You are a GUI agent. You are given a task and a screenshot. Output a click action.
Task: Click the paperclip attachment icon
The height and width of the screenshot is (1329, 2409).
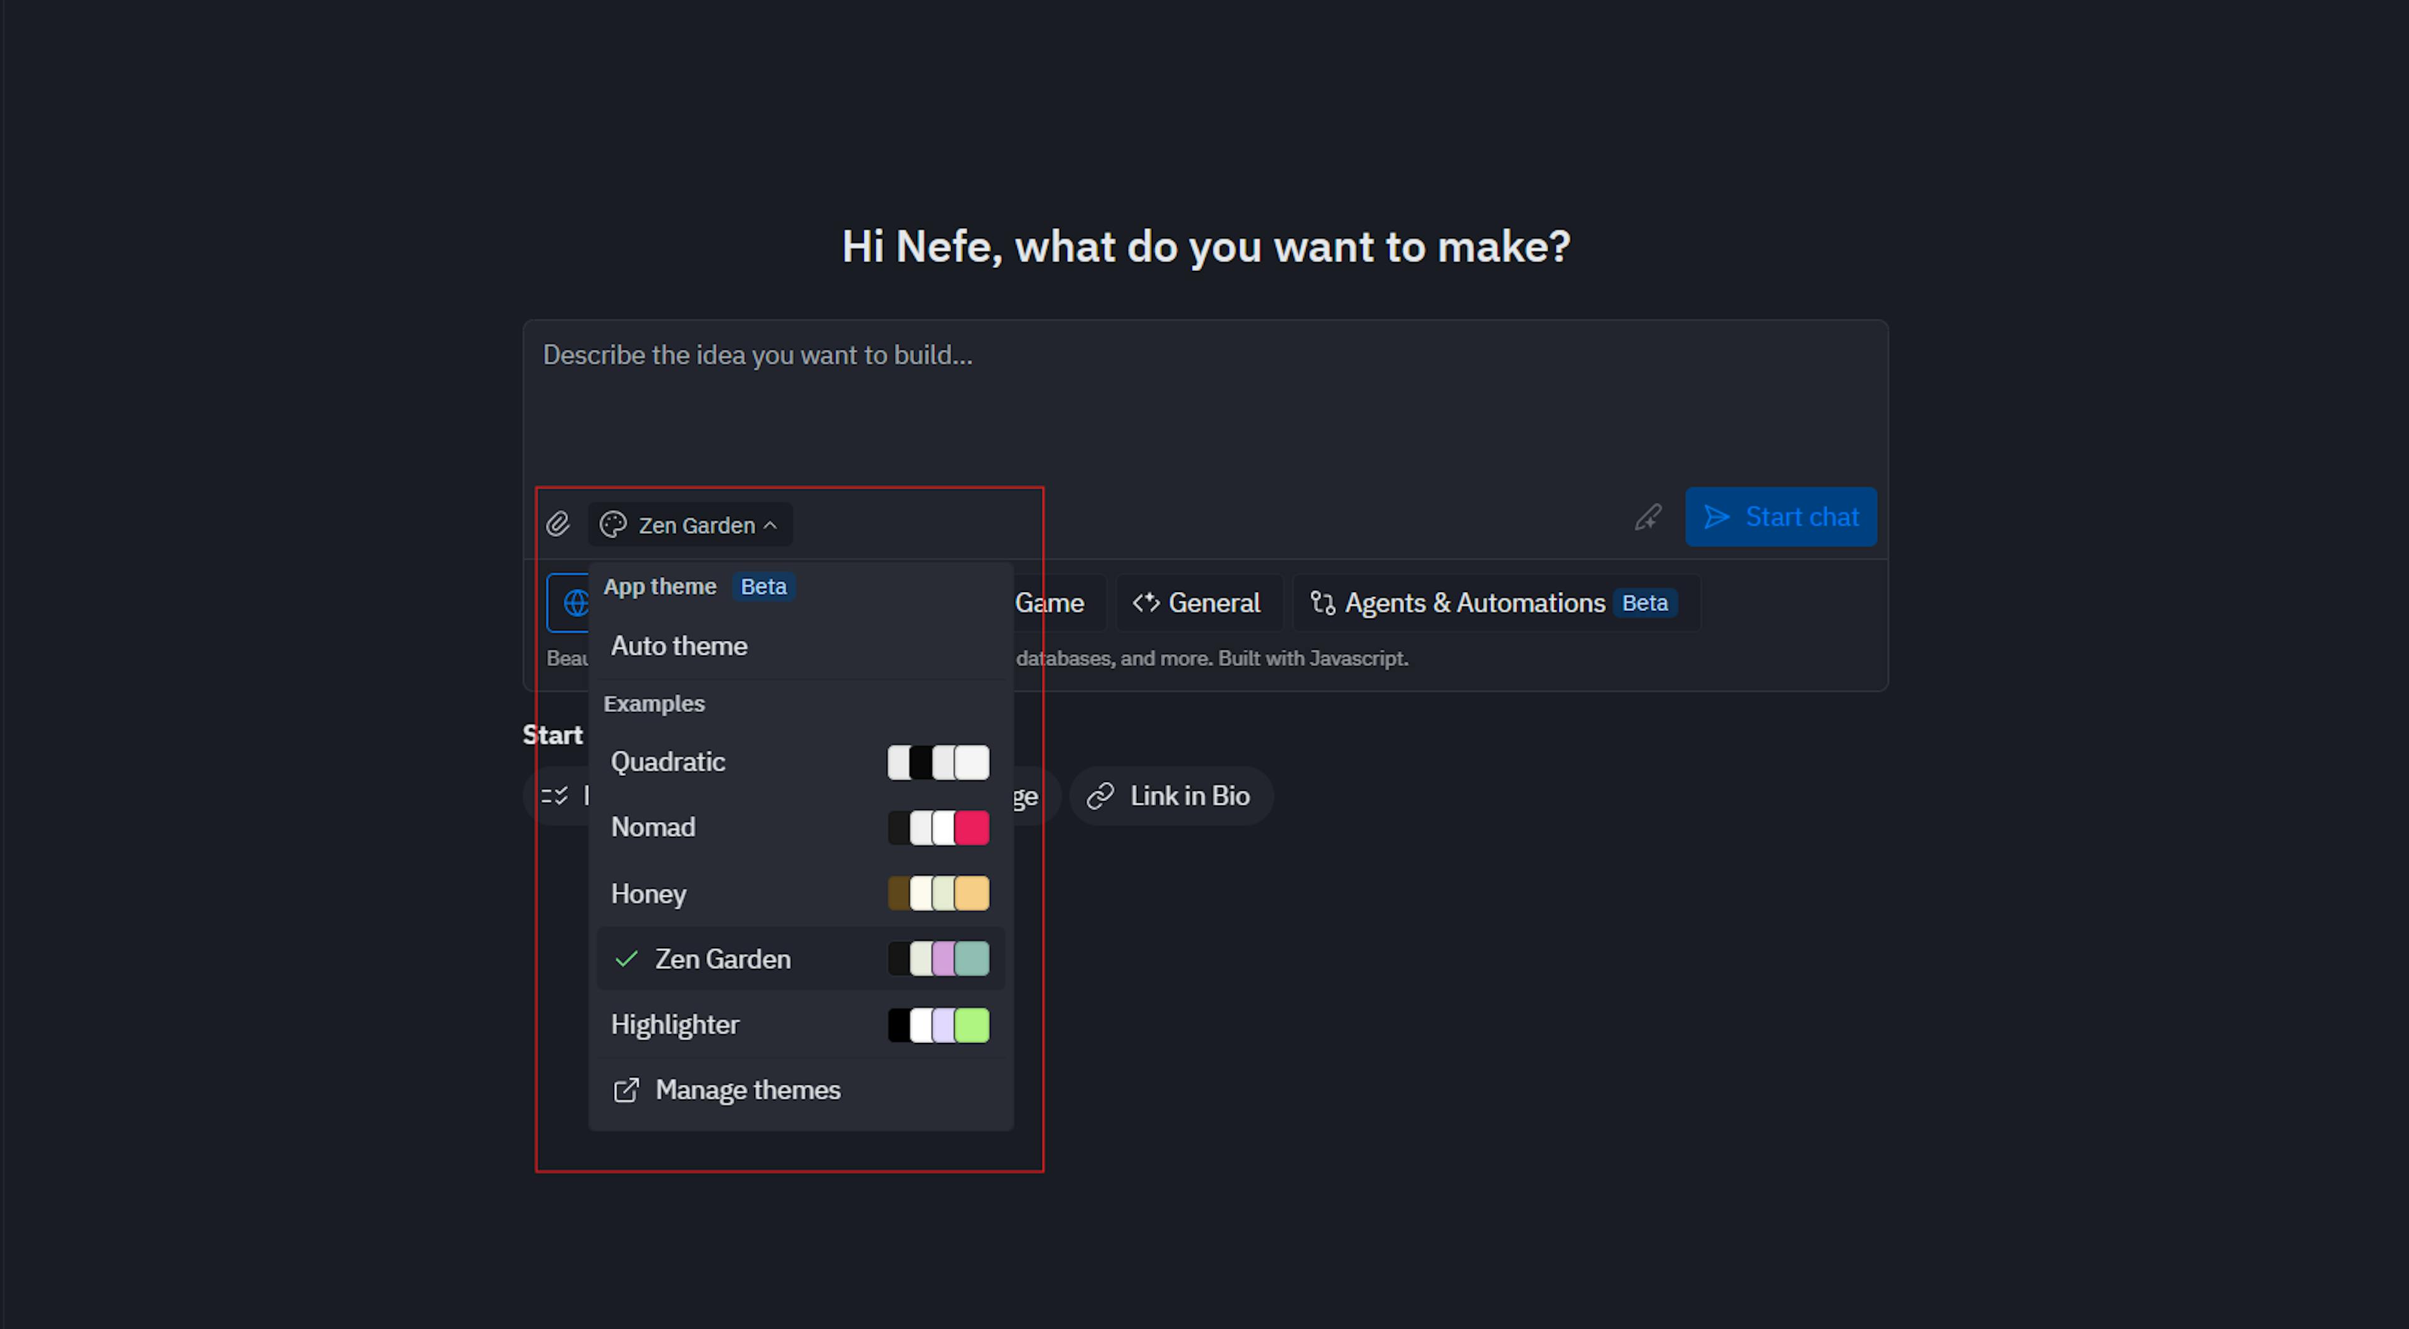click(x=558, y=524)
